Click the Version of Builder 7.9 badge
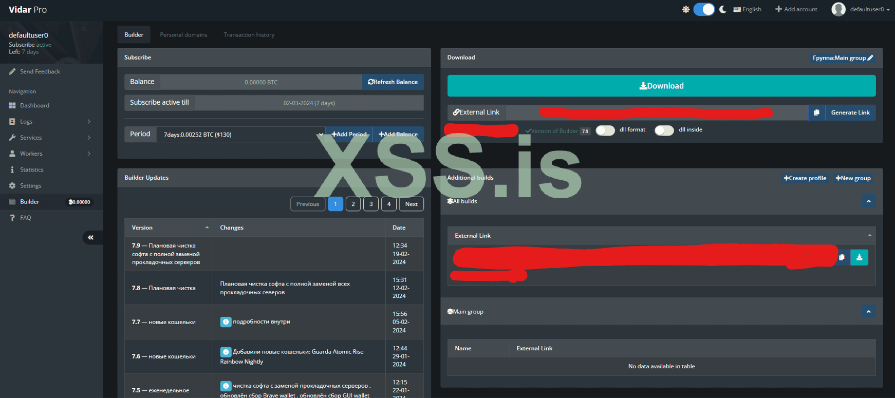The width and height of the screenshot is (895, 398). (585, 131)
